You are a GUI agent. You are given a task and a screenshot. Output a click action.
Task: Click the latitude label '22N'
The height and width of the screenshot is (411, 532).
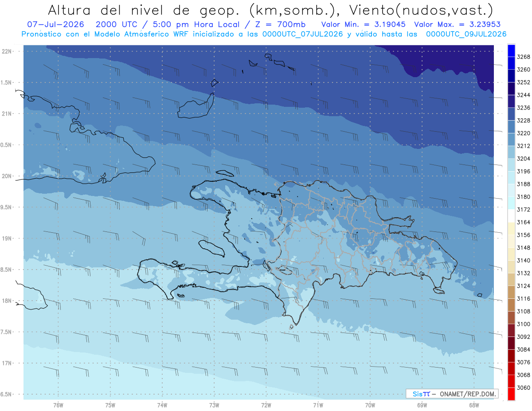pos(7,51)
